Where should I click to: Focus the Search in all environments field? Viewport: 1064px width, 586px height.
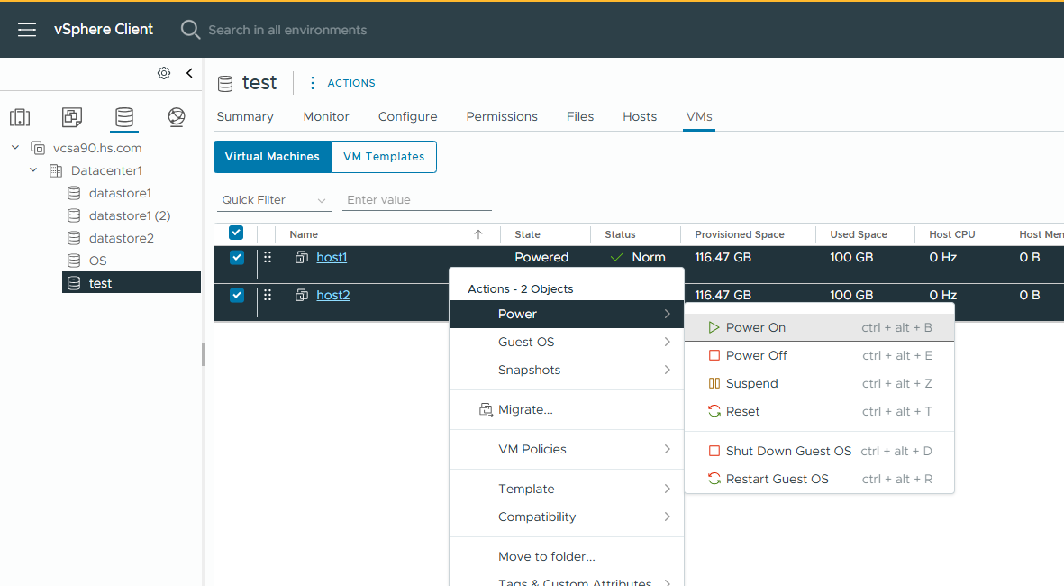[x=287, y=30]
